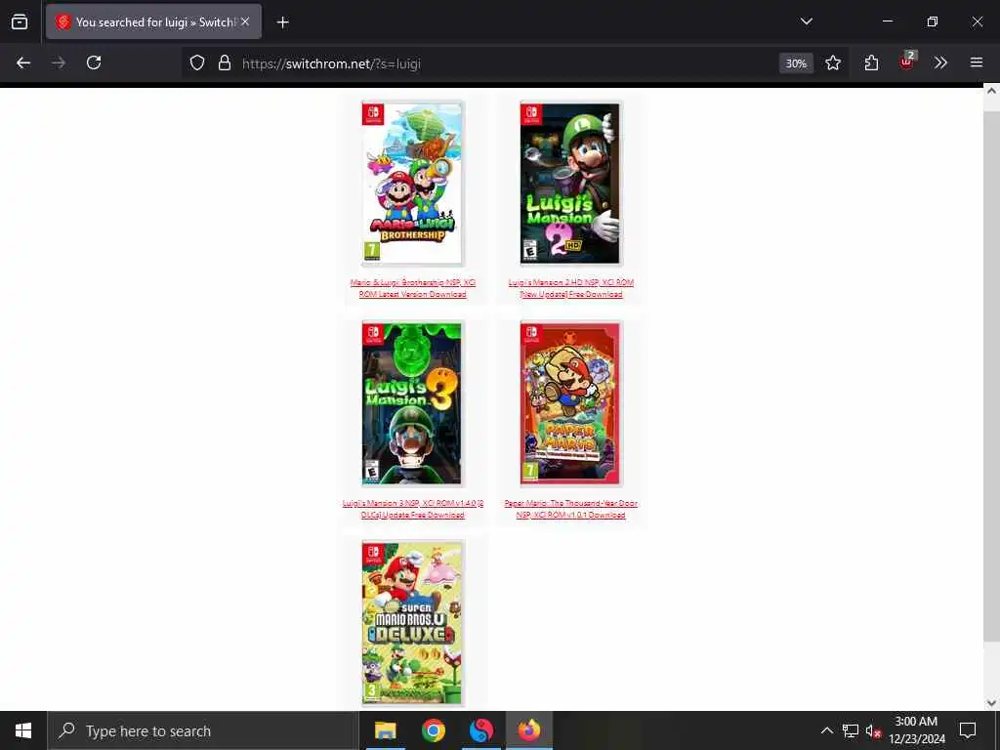The height and width of the screenshot is (750, 1000).
Task: Click the page vertical scrollbar thumb
Action: [x=992, y=376]
